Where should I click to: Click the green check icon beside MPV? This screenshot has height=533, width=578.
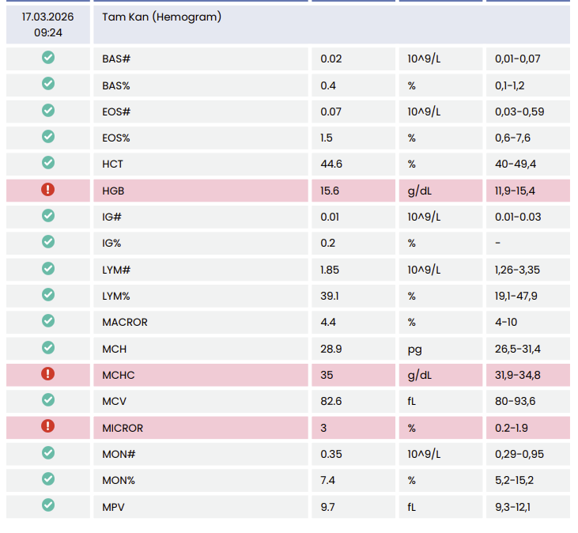pyautogui.click(x=47, y=505)
